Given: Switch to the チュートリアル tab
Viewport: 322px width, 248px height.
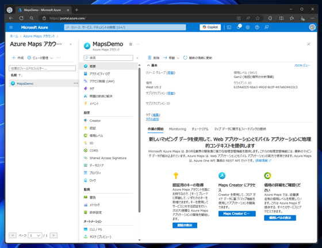Looking at the screenshot, I should pos(200,129).
